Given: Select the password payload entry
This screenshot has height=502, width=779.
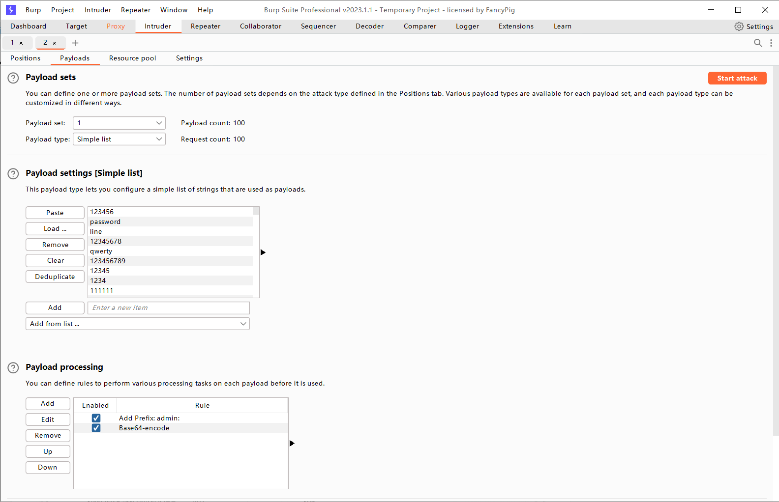Looking at the screenshot, I should pos(170,222).
